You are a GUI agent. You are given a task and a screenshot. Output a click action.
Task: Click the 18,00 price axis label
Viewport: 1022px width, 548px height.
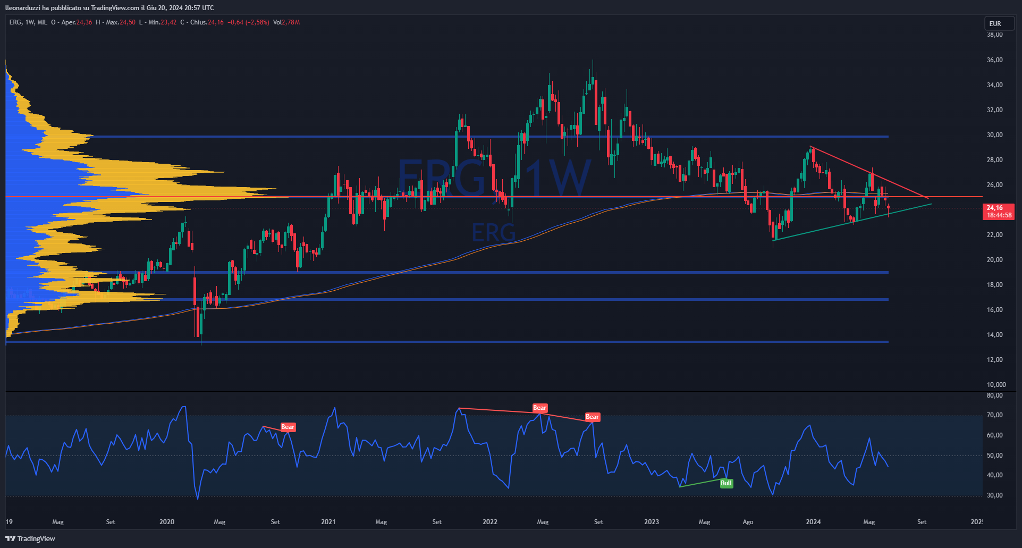tap(994, 285)
